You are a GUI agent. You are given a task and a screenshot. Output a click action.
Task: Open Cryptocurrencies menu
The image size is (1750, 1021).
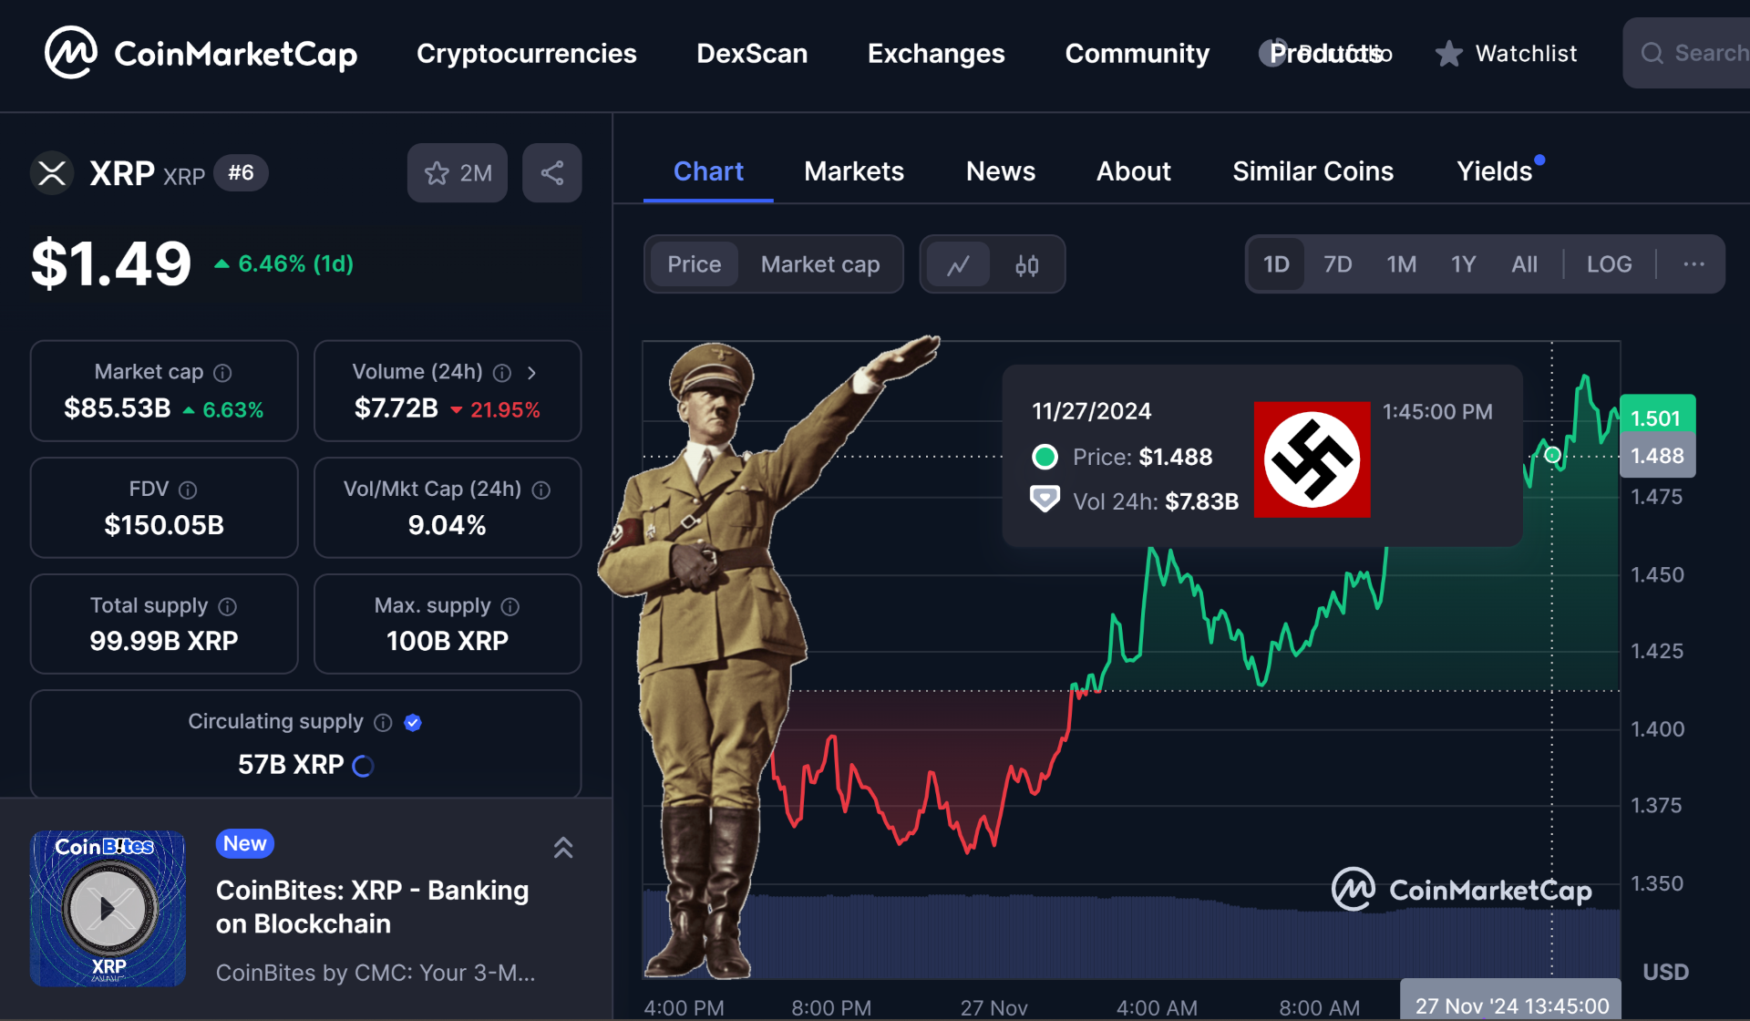tap(527, 54)
